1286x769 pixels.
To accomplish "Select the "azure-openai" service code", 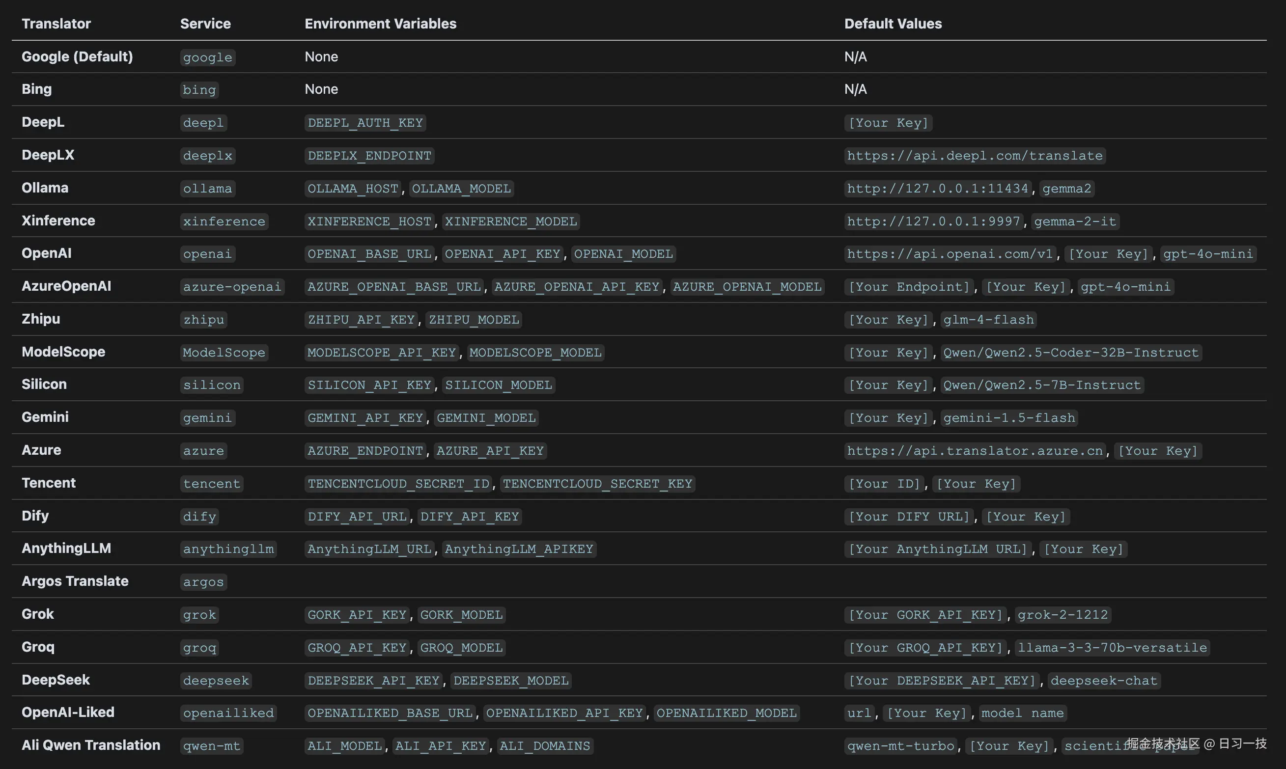I will tap(232, 287).
